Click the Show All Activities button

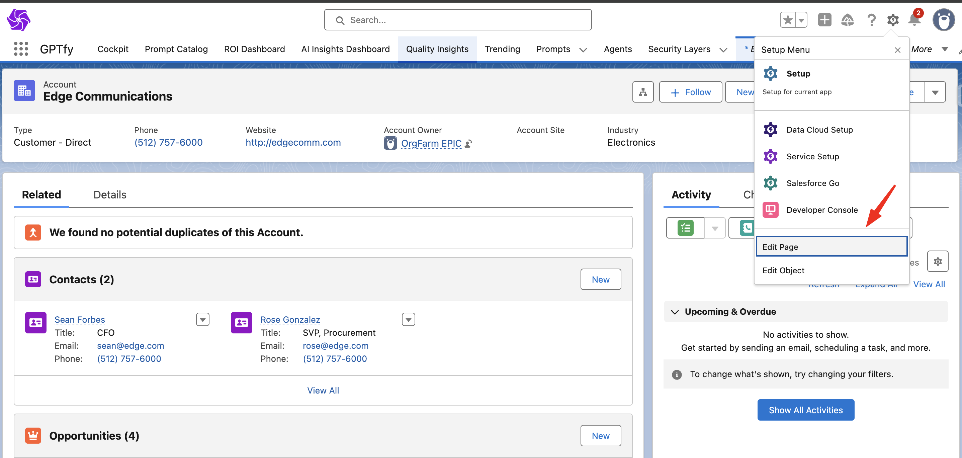pos(805,410)
